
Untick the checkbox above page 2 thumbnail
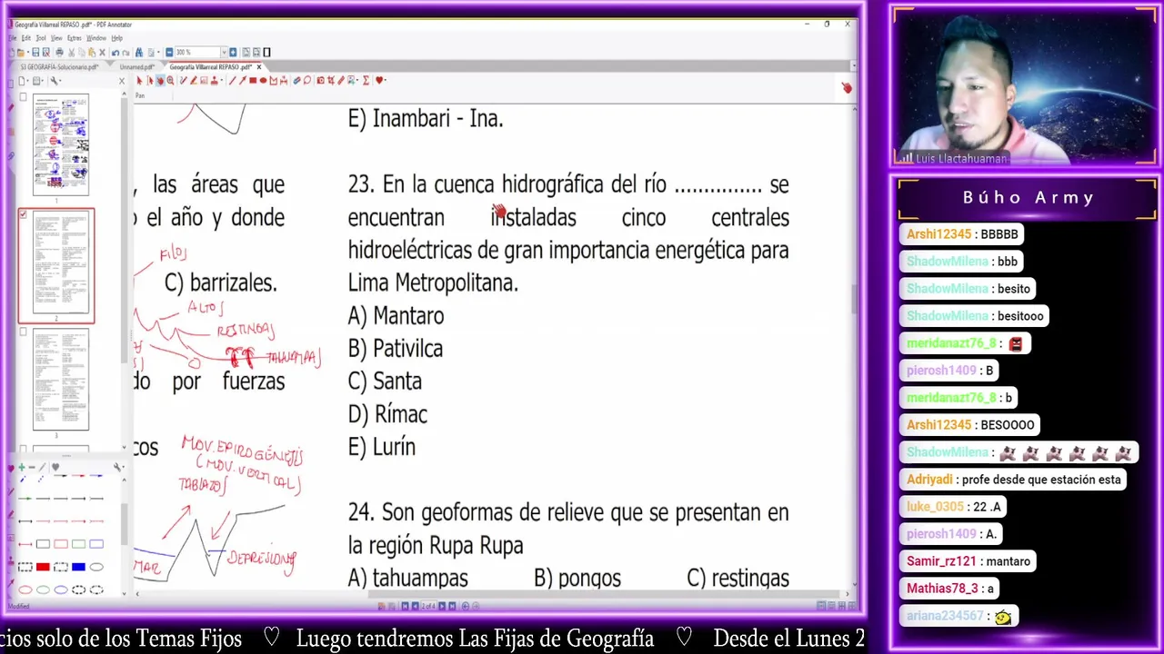click(x=24, y=214)
